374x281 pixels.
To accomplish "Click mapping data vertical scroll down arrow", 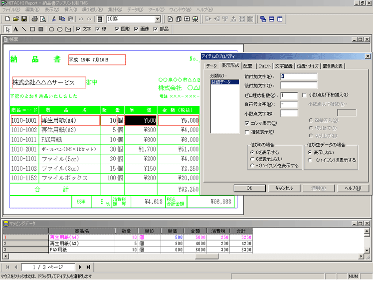I will click(367, 251).
